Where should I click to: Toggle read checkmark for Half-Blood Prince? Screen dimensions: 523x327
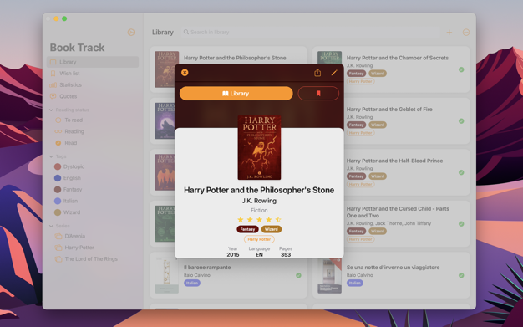pos(461,172)
